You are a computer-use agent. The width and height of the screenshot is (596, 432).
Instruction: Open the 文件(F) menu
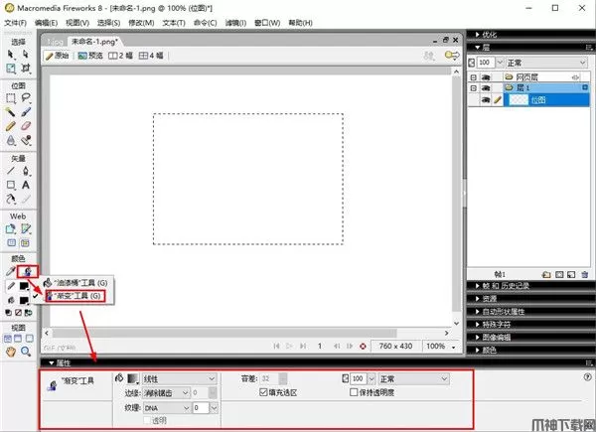[x=16, y=20]
